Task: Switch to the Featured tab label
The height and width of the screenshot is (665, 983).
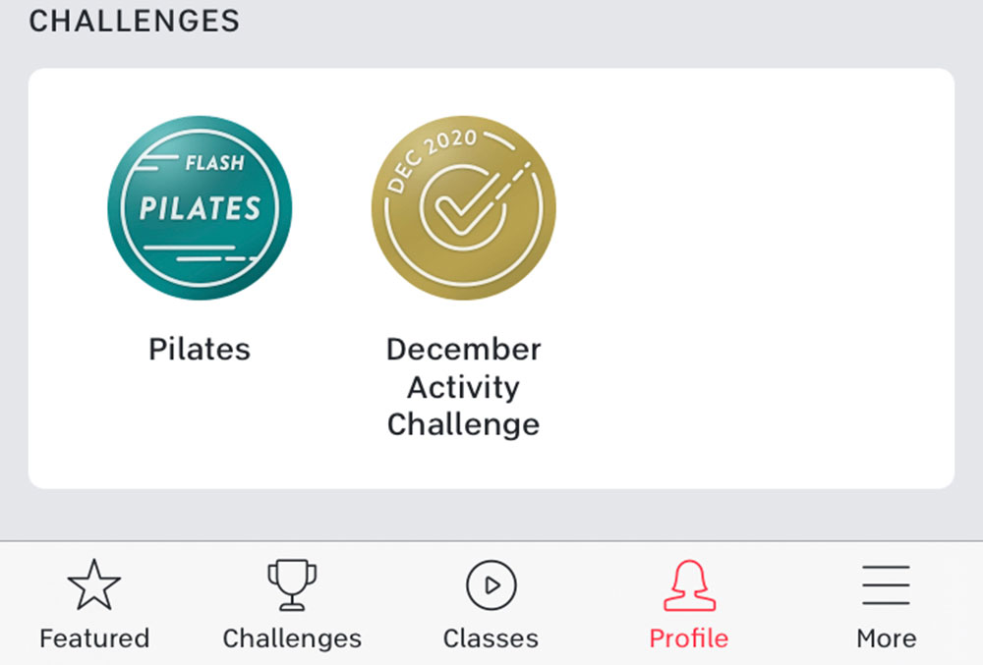Action: [x=94, y=638]
